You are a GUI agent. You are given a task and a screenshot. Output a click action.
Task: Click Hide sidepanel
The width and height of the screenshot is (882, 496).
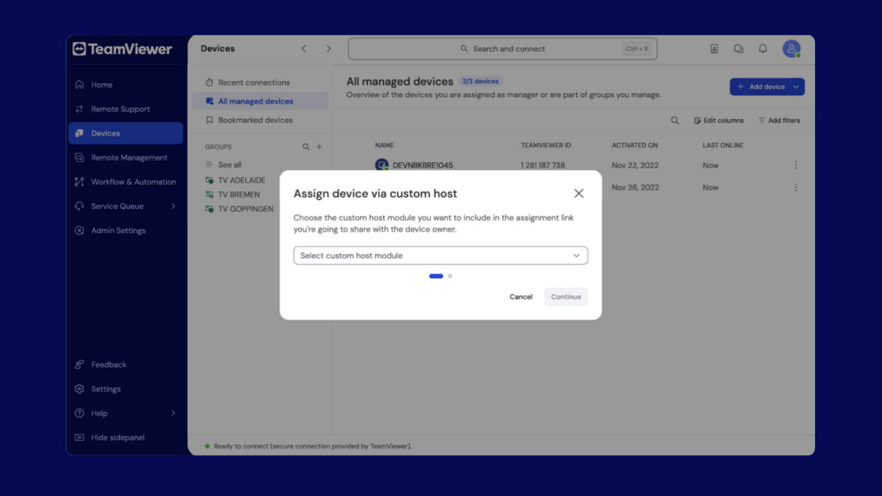(125, 437)
